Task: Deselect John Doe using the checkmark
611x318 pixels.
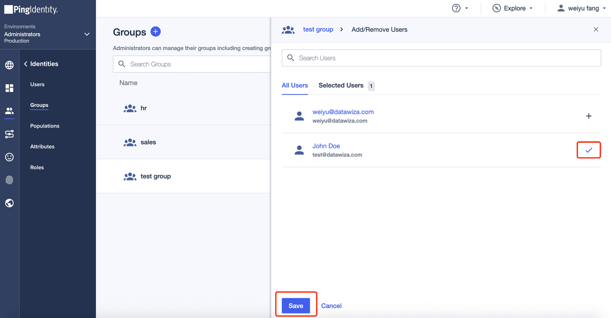Action: (x=589, y=150)
